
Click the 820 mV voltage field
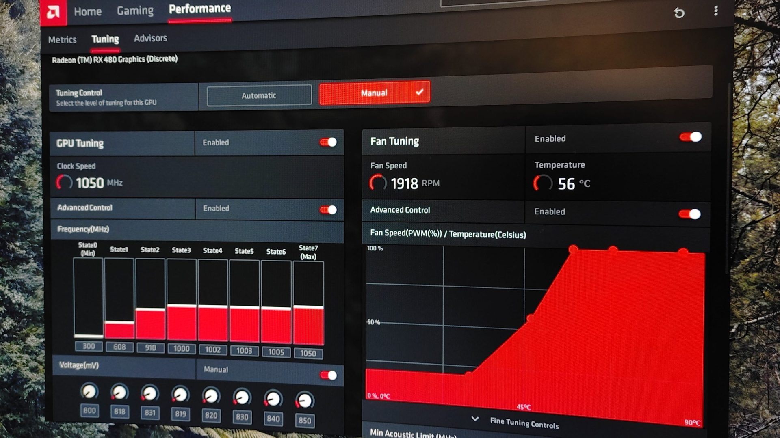[211, 416]
